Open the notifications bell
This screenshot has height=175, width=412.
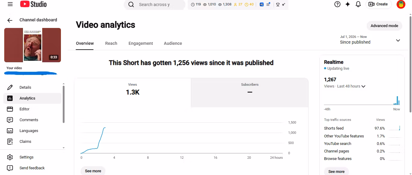point(358,4)
